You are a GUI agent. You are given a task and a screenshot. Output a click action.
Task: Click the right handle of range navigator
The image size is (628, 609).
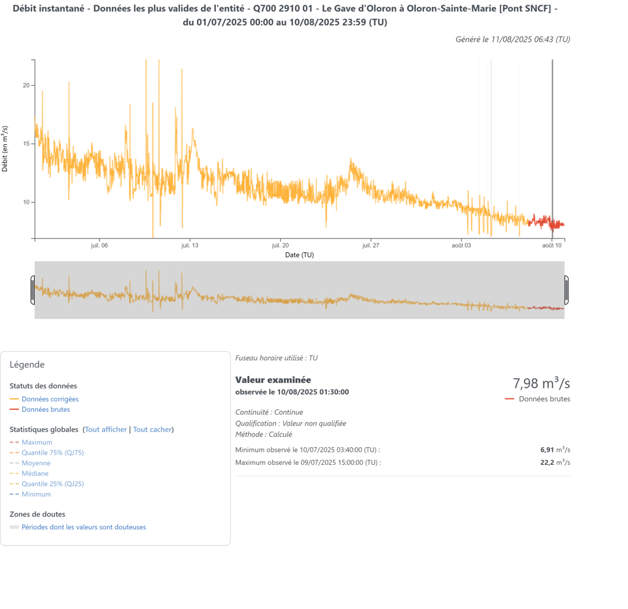[x=567, y=290]
